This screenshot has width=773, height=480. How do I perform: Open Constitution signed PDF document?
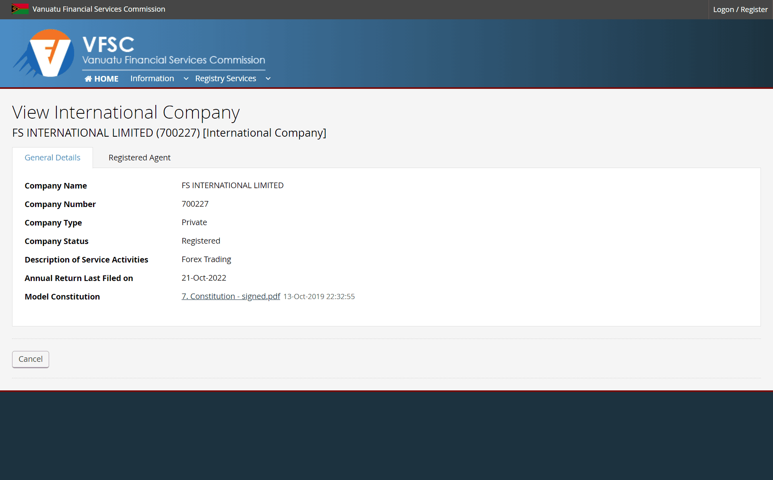coord(231,296)
